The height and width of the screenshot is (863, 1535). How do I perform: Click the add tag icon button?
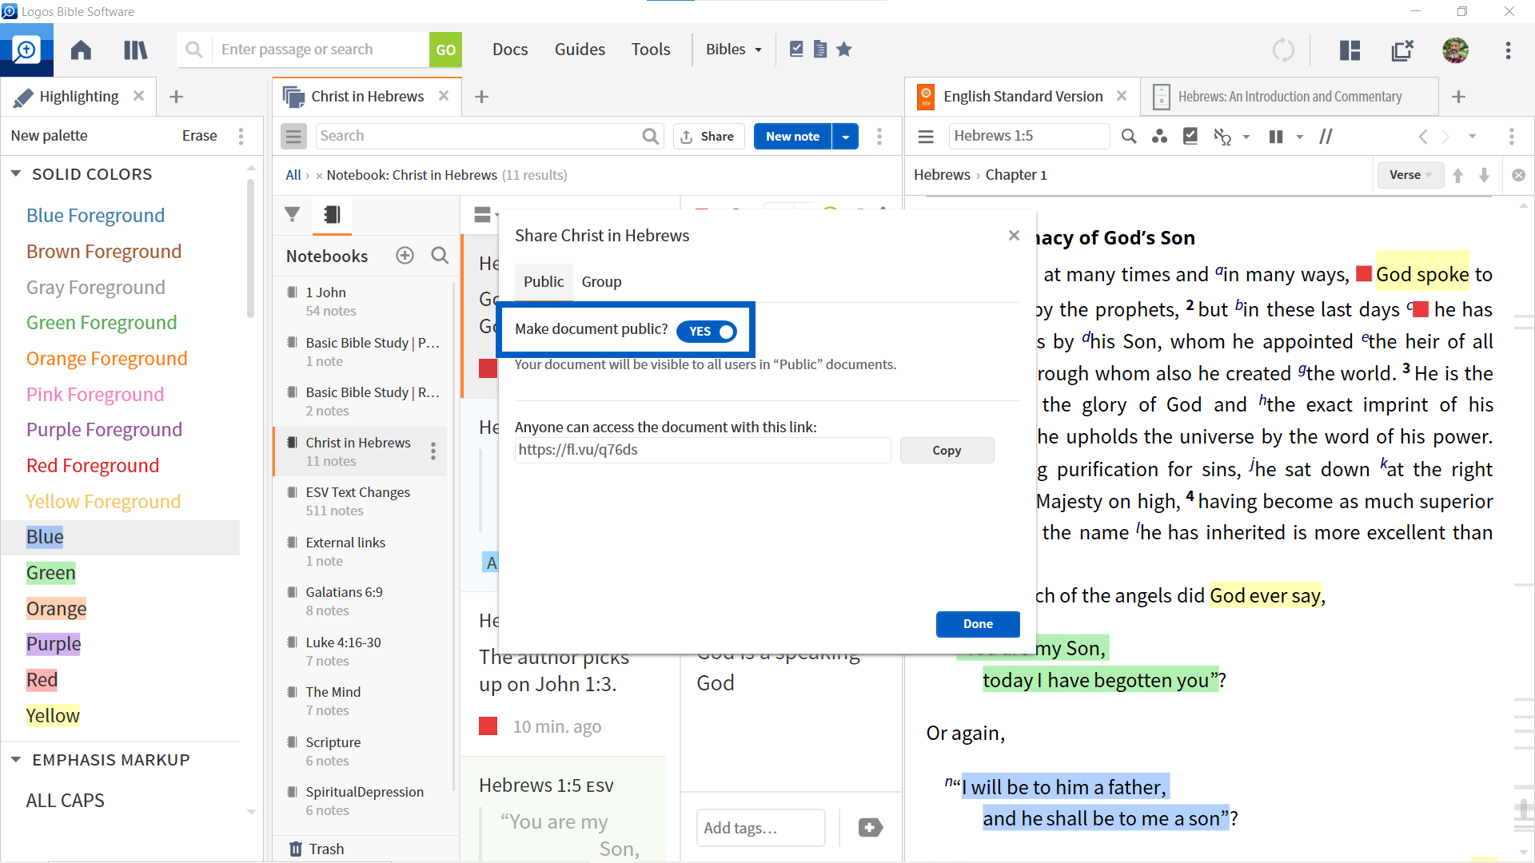coord(870,828)
